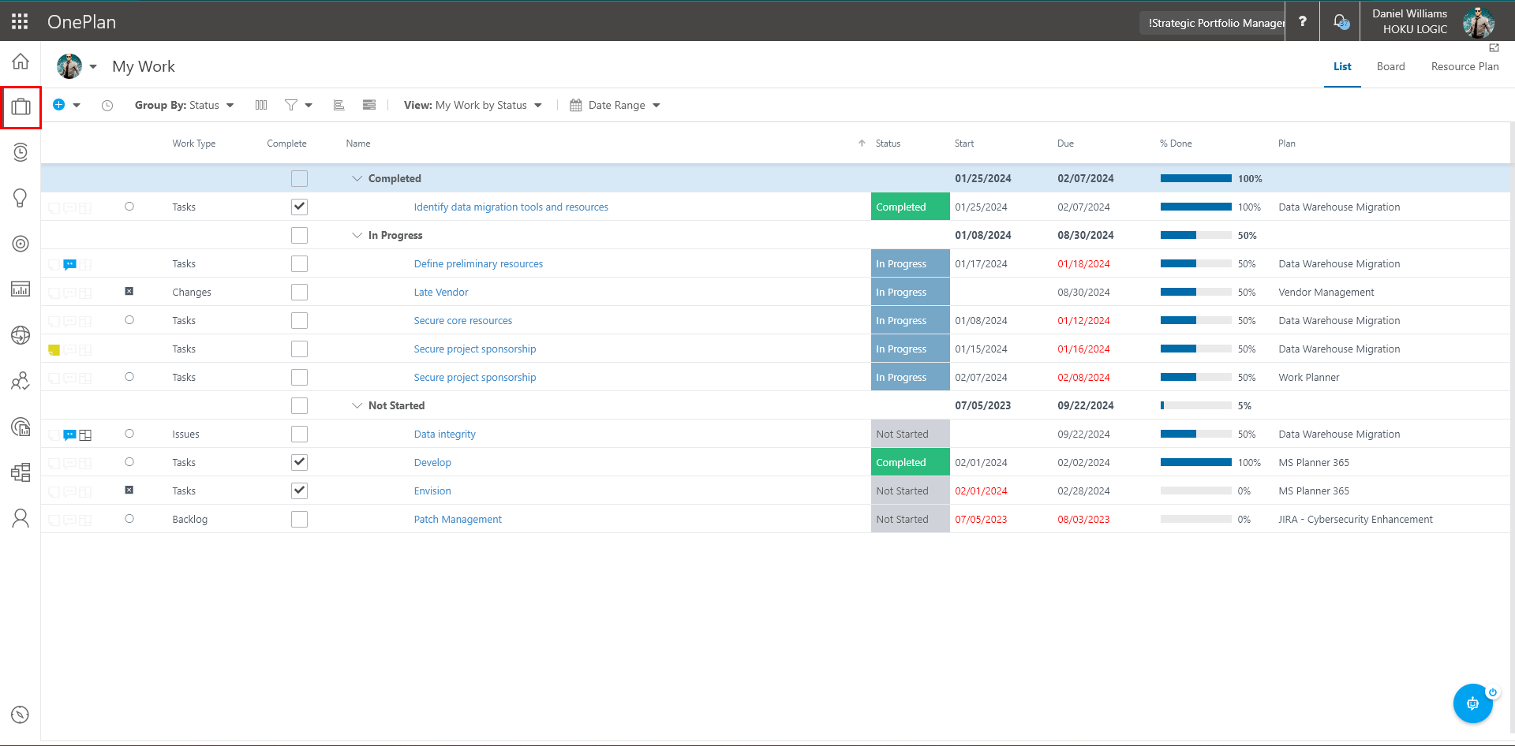Check Complete for Secure core resources
Image resolution: width=1515 pixels, height=746 pixels.
(x=299, y=321)
